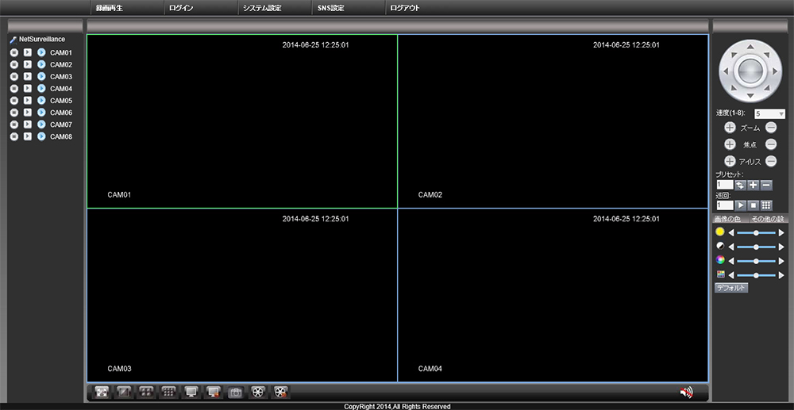Screen dimensions: 794x410
Task: Close all video channels, monitor with red mark
Action: tap(213, 392)
